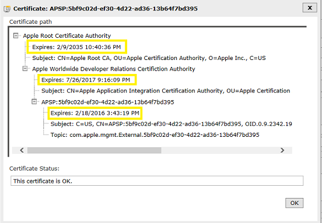Viewport: 322px width, 223px height.
Task: Click the Certificate Status: label
Action: (x=34, y=168)
